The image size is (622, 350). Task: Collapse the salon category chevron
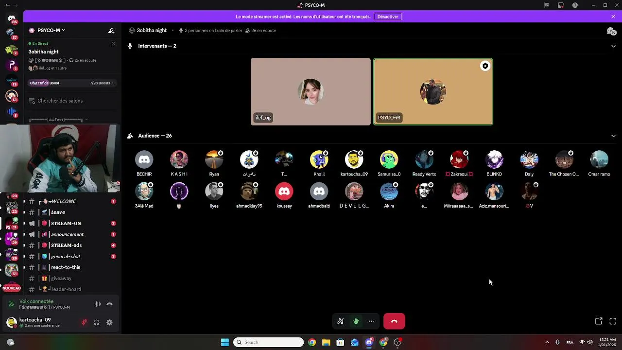tap(86, 120)
